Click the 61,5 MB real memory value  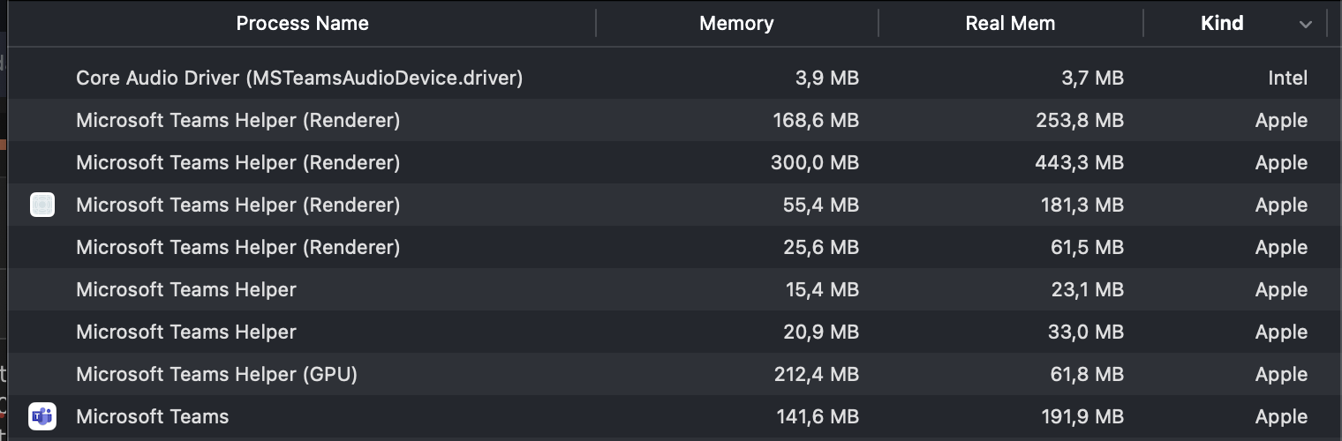[x=1087, y=247]
